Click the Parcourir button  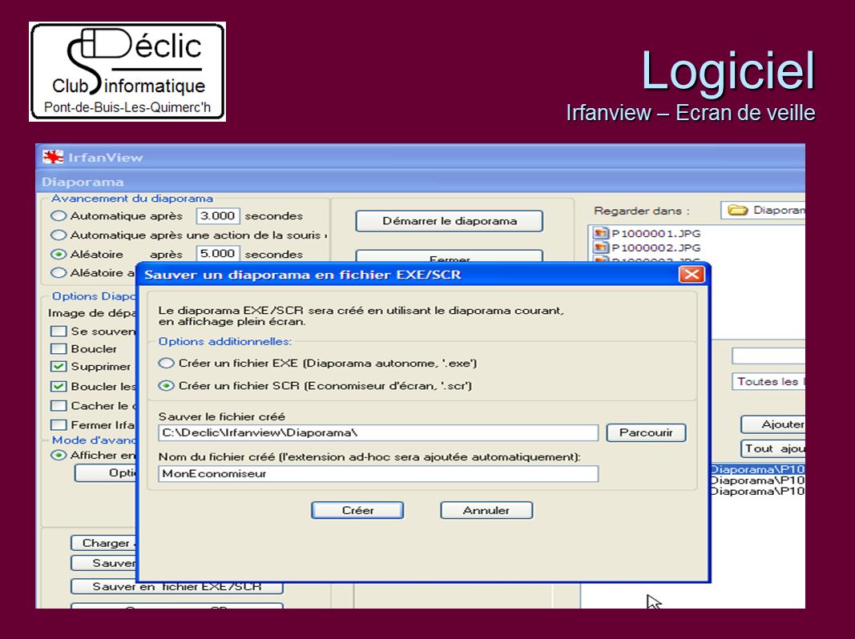(x=646, y=432)
